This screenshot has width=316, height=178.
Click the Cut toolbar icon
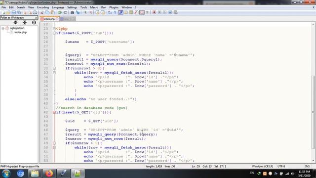(x=41, y=12)
